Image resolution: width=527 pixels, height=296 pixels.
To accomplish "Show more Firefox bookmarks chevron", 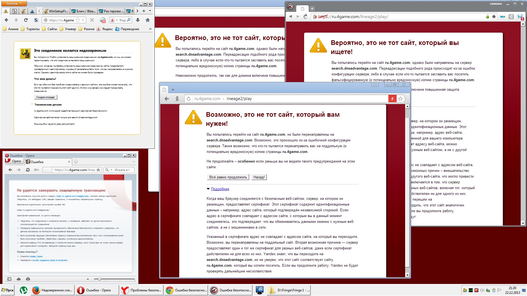I will 150,29.
